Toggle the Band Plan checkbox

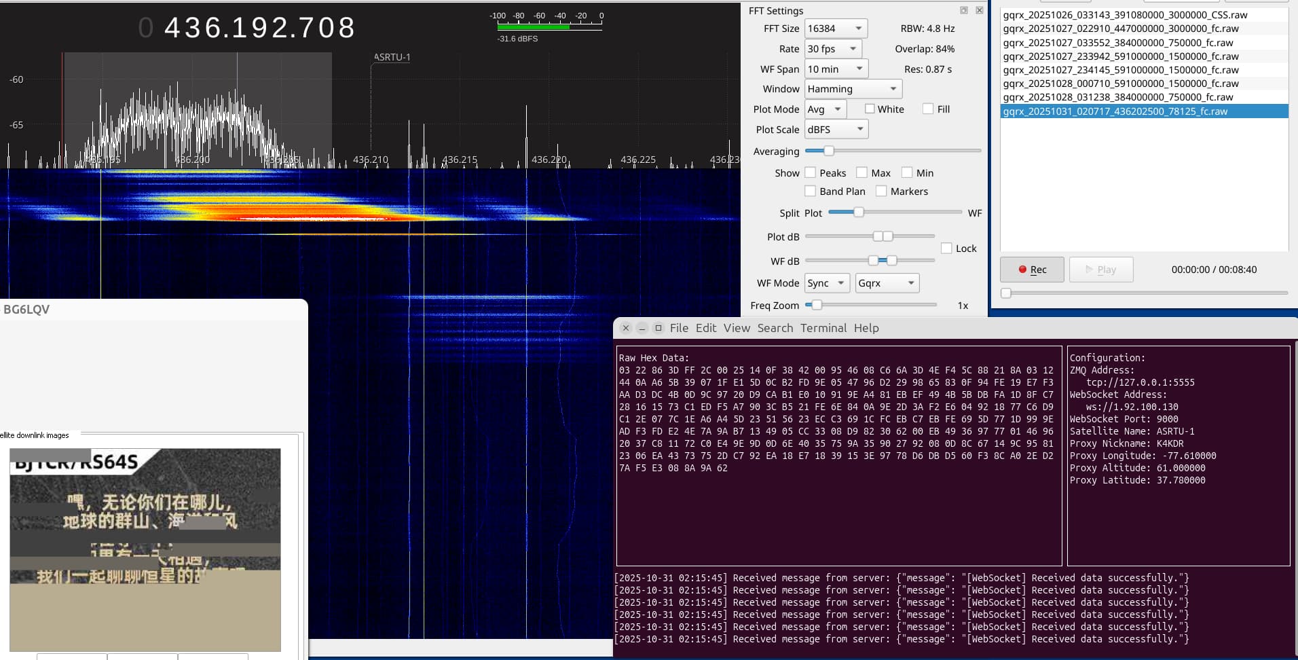coord(811,191)
